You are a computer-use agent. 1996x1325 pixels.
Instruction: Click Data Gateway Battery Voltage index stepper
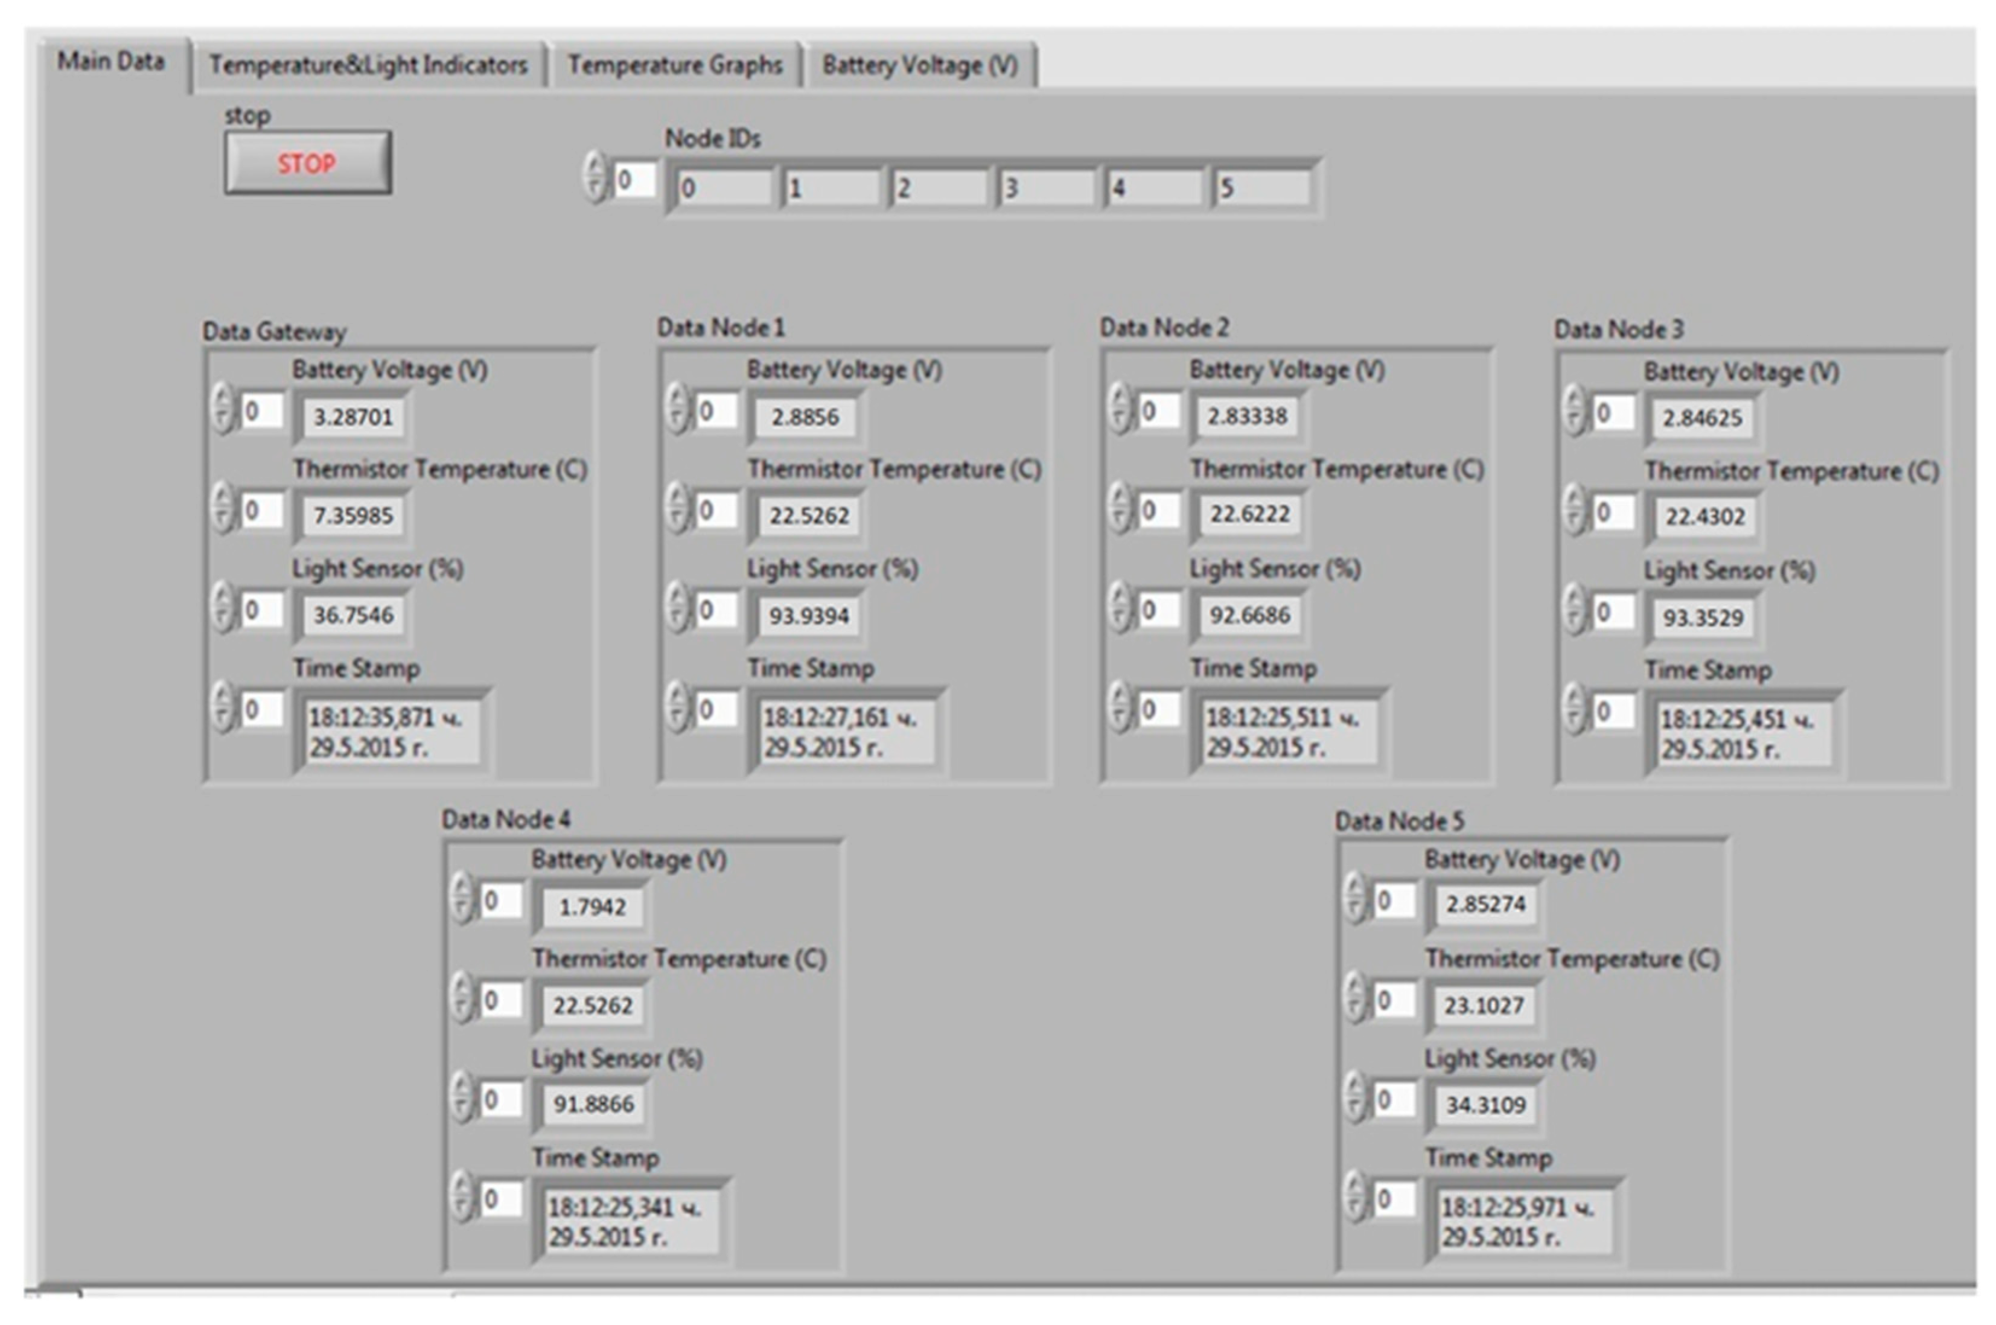pyautogui.click(x=222, y=409)
